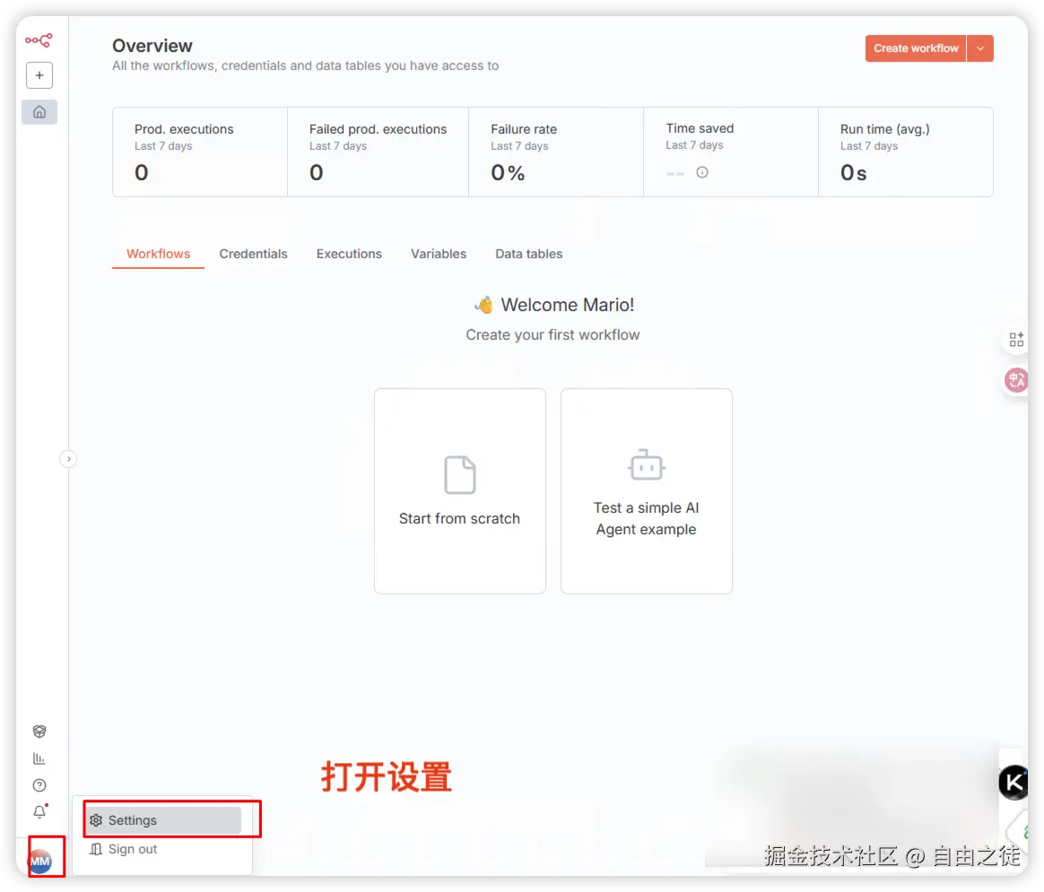Click the Overview page title
Viewport: 1044px width, 892px height.
pos(152,46)
